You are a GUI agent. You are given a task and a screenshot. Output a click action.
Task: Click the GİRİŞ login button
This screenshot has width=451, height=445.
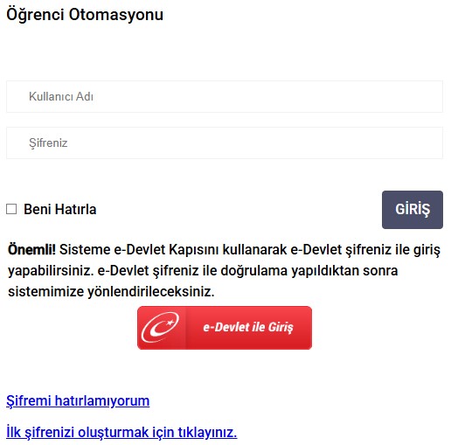tap(413, 210)
